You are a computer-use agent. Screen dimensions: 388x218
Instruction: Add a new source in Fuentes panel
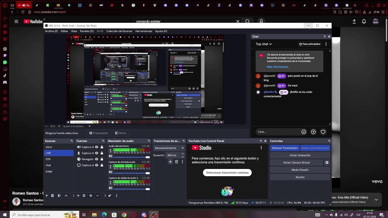[78, 196]
